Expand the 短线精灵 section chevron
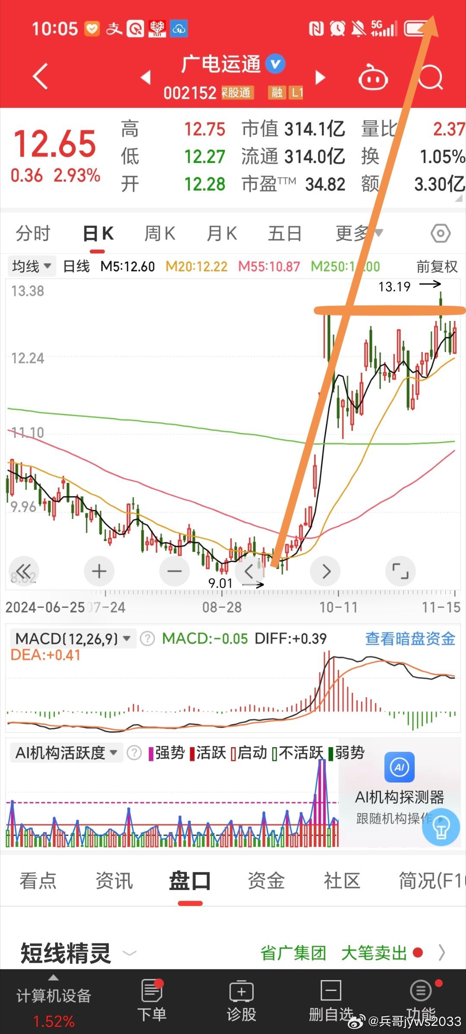Image resolution: width=466 pixels, height=1034 pixels. pyautogui.click(x=130, y=952)
